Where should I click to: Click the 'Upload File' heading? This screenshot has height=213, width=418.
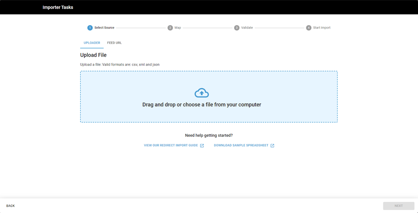coord(93,55)
